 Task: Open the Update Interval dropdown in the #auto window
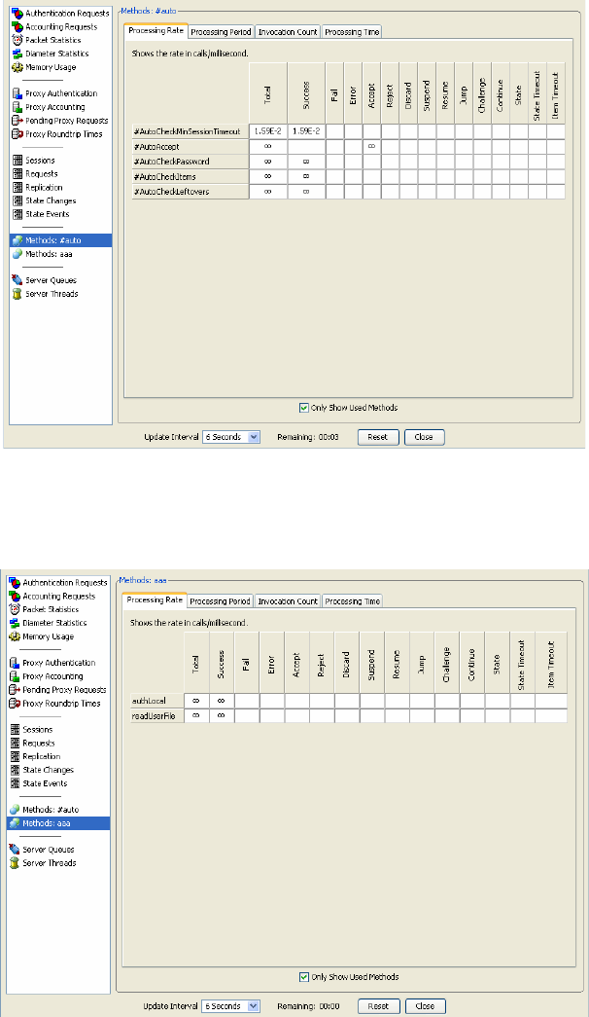(x=254, y=438)
